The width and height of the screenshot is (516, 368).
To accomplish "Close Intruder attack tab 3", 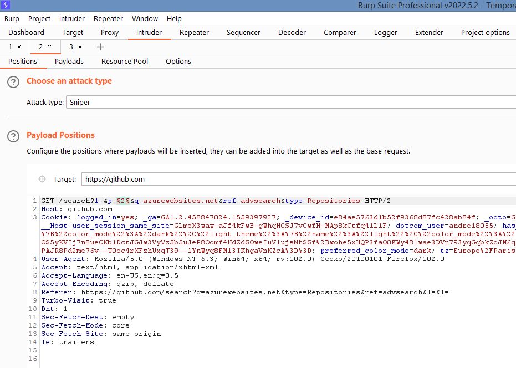I will [80, 47].
